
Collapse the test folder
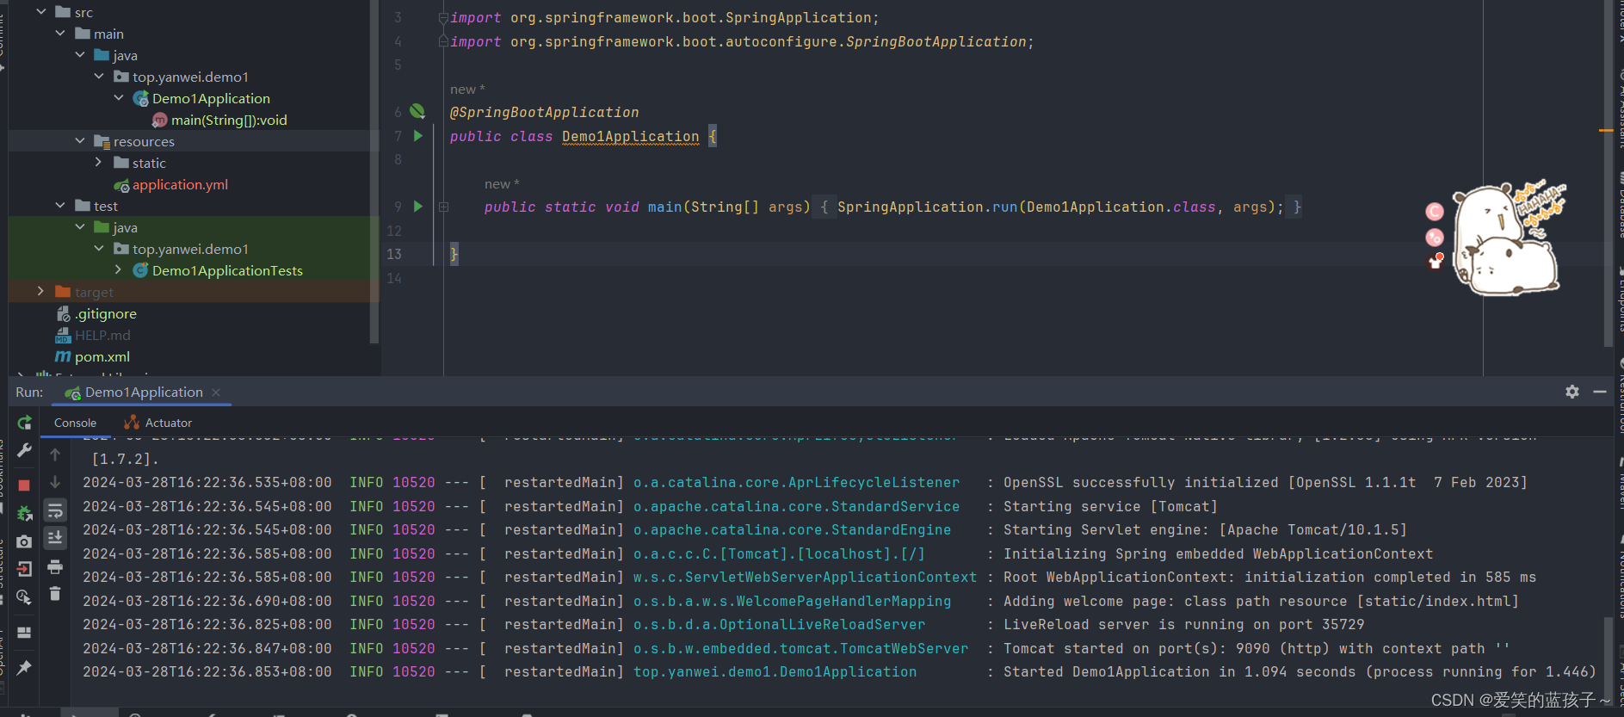click(60, 205)
